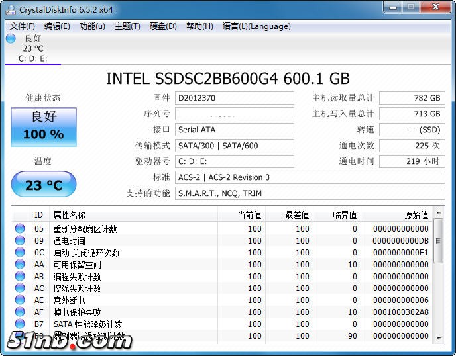Click the 23 °C temperature button
Image resolution: width=456 pixels, height=356 pixels.
point(44,185)
